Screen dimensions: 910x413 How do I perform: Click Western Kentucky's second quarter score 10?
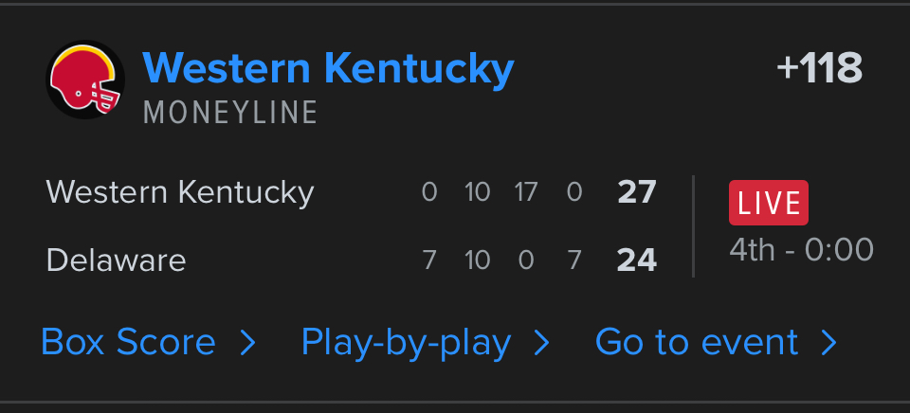pos(477,192)
